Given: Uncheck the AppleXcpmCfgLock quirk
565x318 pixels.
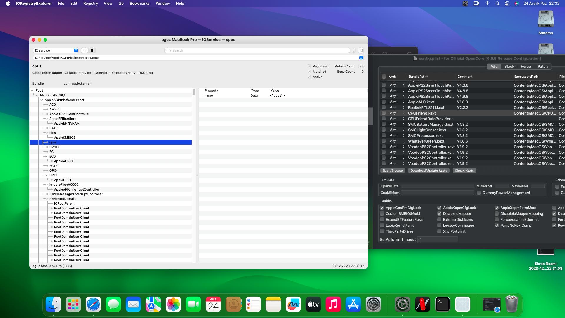Looking at the screenshot, I should (439, 208).
